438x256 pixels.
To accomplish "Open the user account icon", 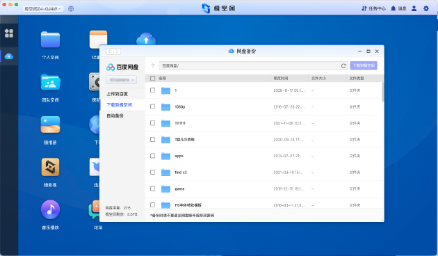I will coord(414,8).
